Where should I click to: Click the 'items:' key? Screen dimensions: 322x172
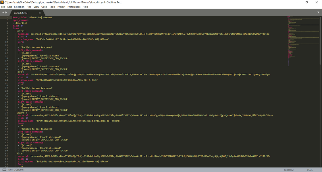click(16, 28)
